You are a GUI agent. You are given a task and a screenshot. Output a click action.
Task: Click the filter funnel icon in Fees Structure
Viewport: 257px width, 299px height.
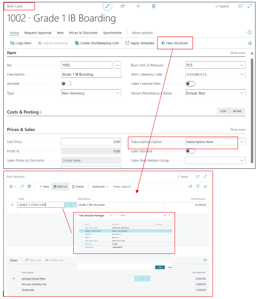pyautogui.click(x=198, y=186)
